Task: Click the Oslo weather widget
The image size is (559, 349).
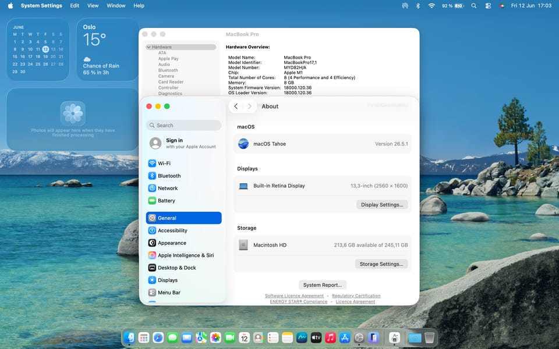Action: point(107,49)
